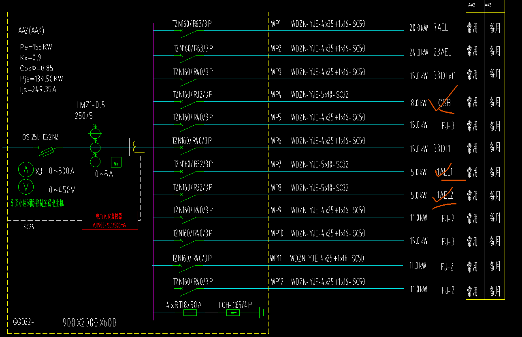Screen dimensions: 522x337
Task: Pick the green note 引至小区消防控制室漏电主机
Action: (37, 203)
